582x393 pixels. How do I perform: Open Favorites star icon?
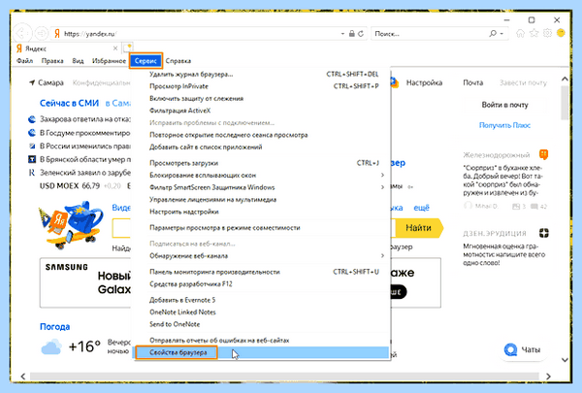point(533,33)
